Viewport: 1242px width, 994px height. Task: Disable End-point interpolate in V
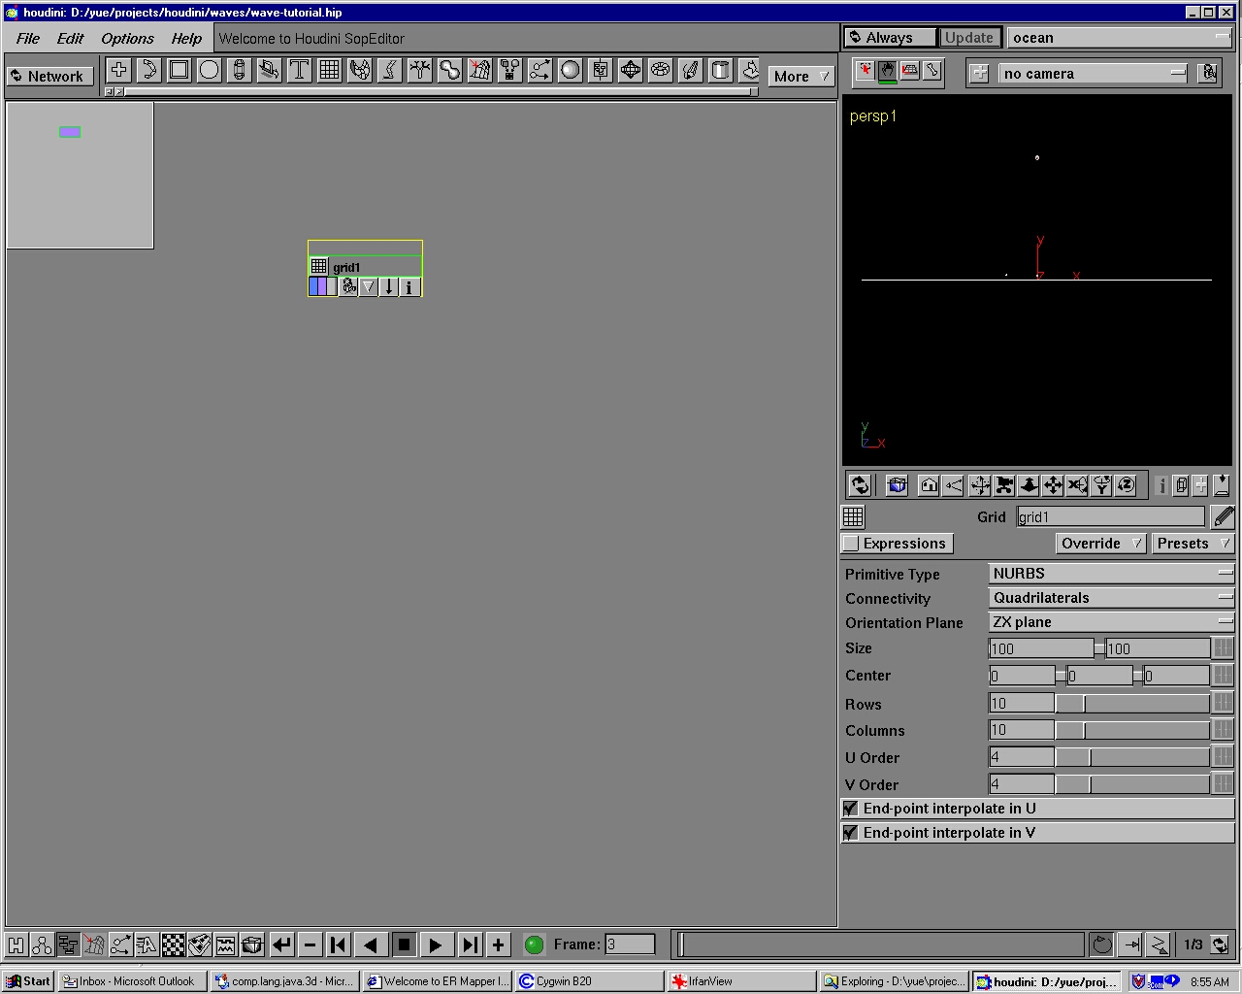[x=850, y=832]
